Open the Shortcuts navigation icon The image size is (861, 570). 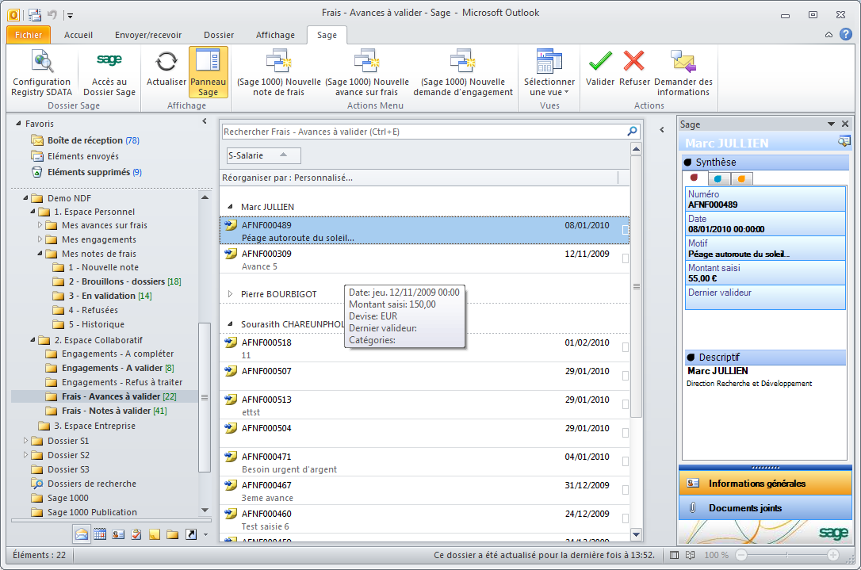pos(190,534)
